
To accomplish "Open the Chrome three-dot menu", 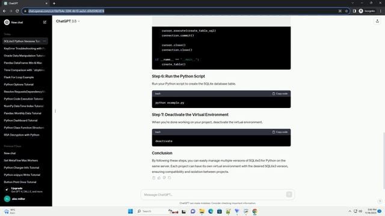I will 381,11.
